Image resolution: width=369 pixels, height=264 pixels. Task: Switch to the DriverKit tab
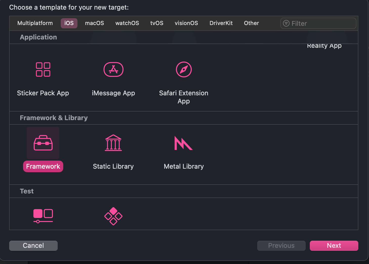tap(221, 23)
